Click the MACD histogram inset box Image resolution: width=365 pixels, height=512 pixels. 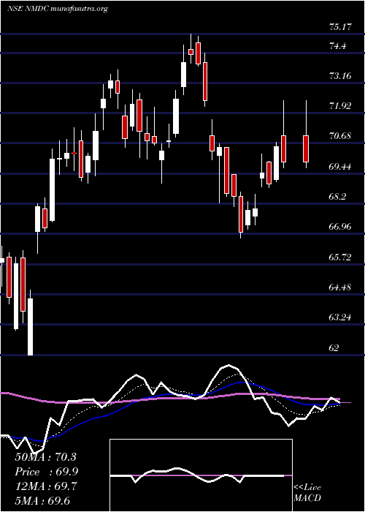(201, 475)
